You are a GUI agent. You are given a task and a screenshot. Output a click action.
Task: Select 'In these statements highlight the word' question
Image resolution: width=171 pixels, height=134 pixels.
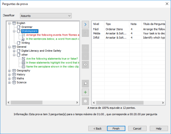pyautogui.click(x=53, y=63)
